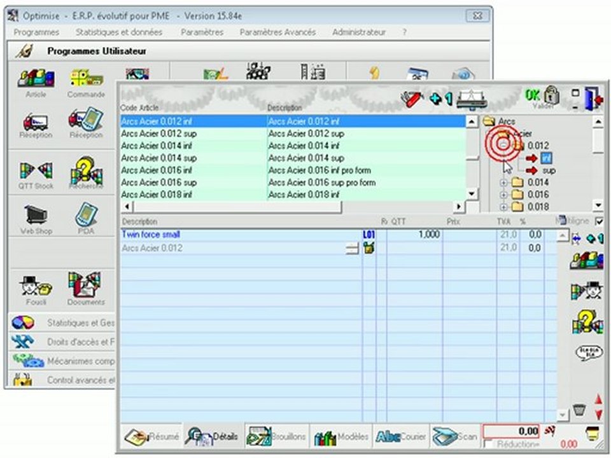Expand the 0.014 folder in the tree
The height and width of the screenshot is (458, 611).
(x=503, y=183)
